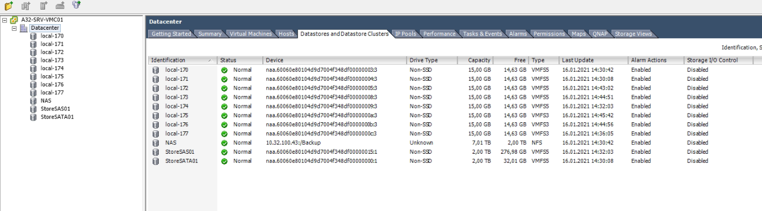Viewport: 762px width, 211px height.
Task: Click the local-173 datastore icon in tree
Action: (34, 60)
